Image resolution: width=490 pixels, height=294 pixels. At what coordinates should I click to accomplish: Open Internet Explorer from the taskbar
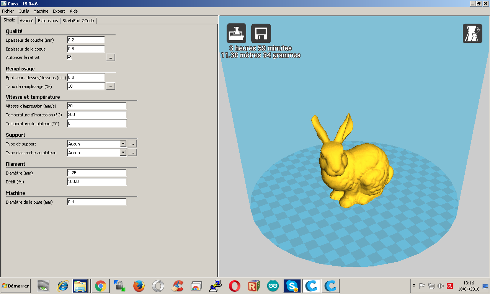pos(62,286)
